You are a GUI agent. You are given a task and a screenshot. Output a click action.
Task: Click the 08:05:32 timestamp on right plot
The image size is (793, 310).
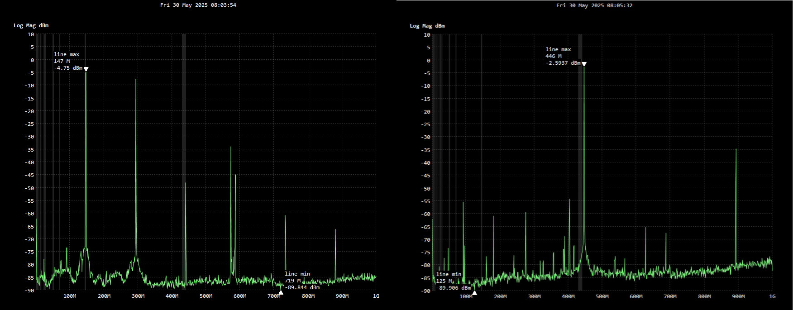[x=594, y=5]
